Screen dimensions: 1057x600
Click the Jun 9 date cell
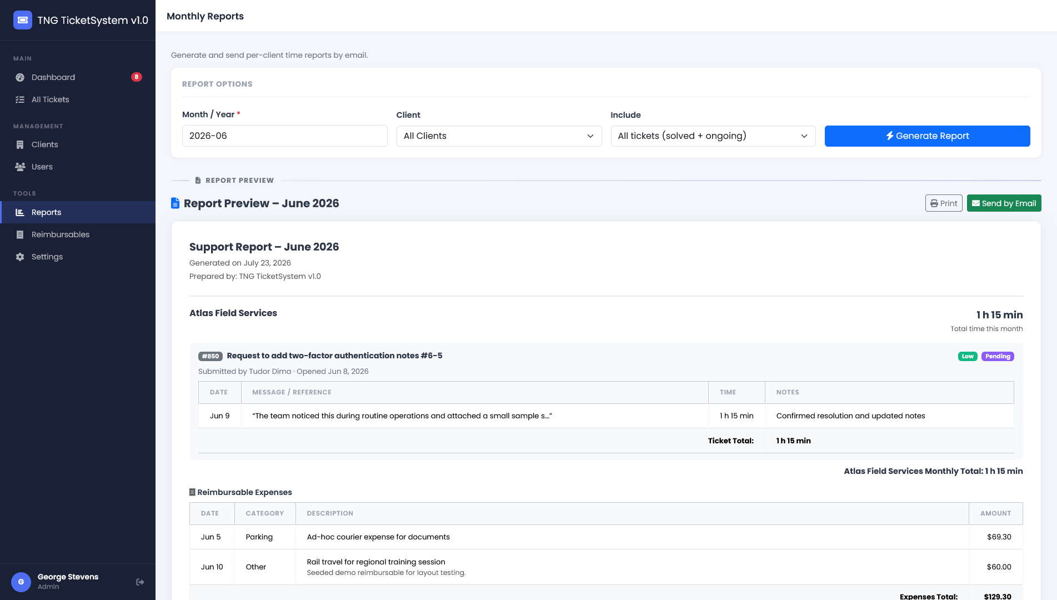click(220, 416)
